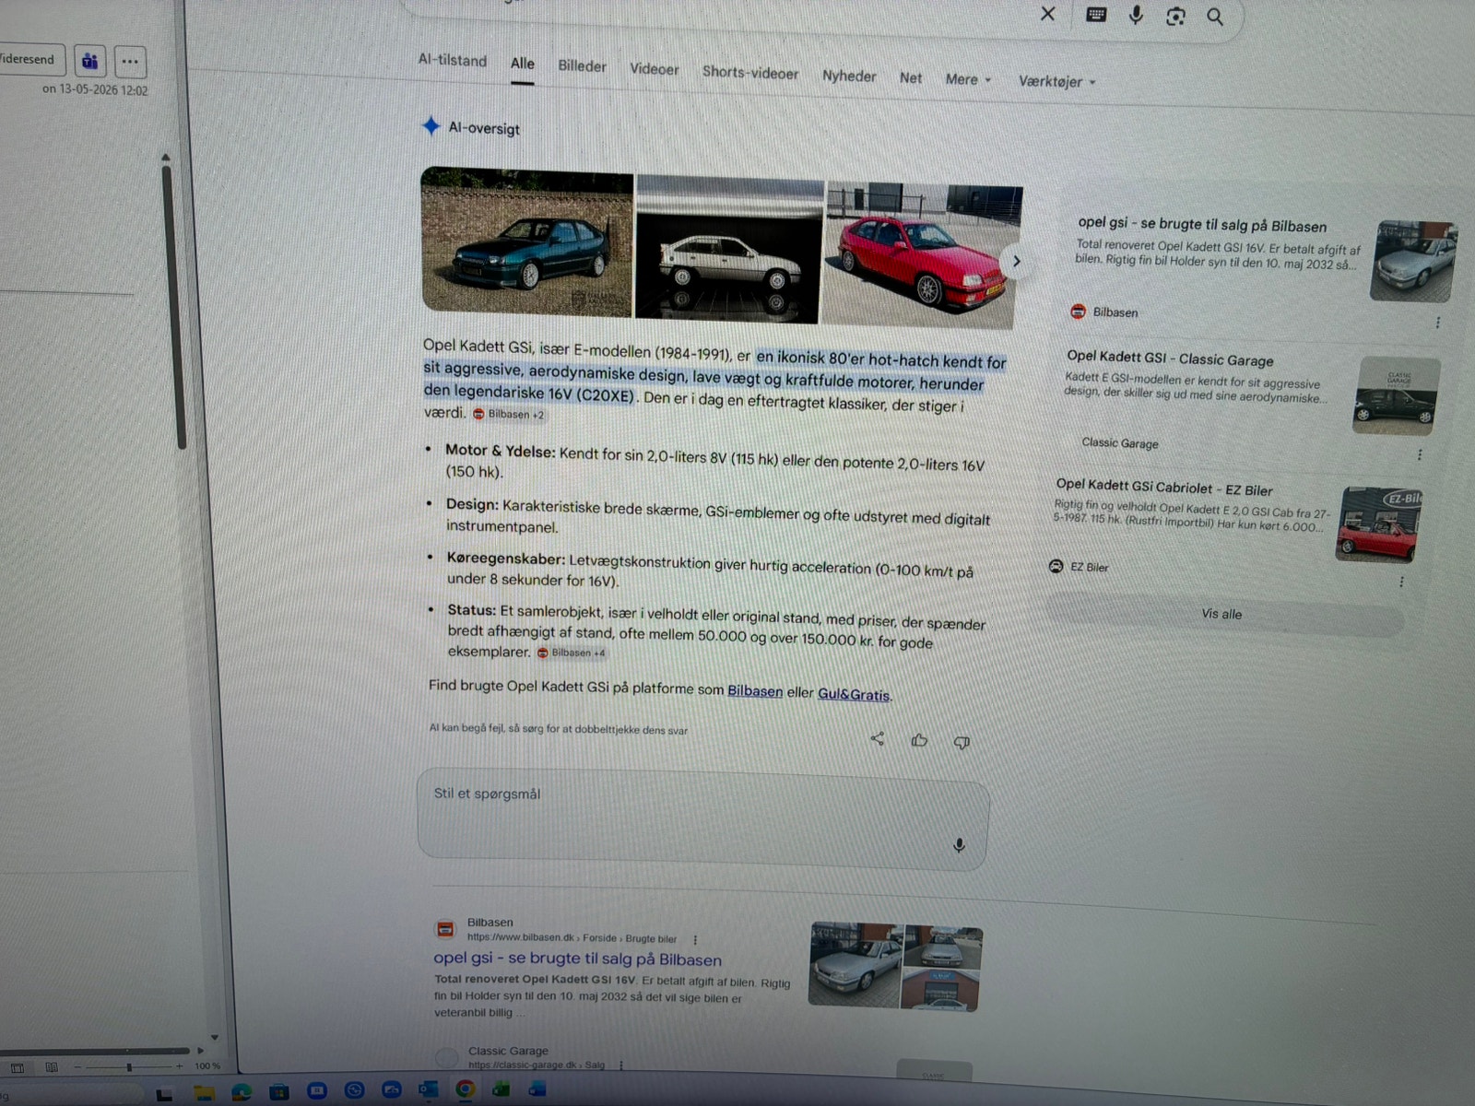Open 'opel gsi - se brugte' sidebar card
Screen dimensions: 1475x1106
point(1202,224)
